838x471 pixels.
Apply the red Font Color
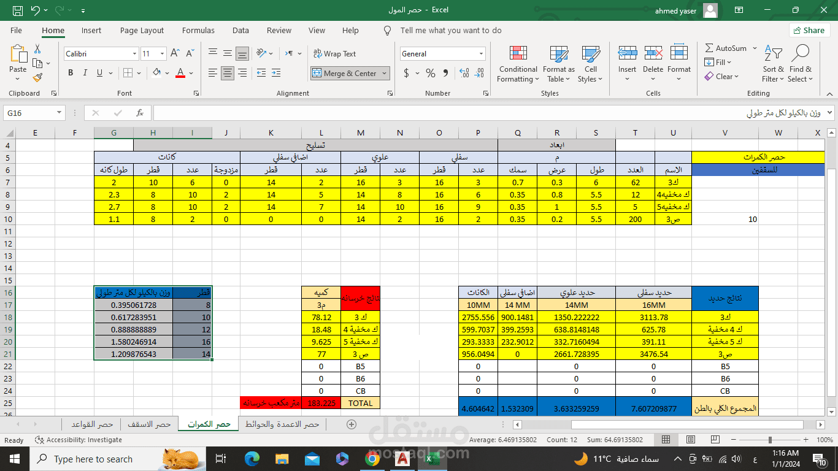(x=180, y=73)
